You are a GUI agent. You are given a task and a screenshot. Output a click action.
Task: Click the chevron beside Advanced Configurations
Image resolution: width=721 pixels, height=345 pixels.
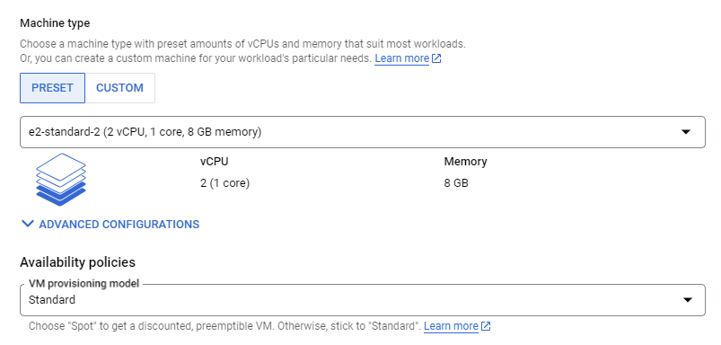[28, 224]
